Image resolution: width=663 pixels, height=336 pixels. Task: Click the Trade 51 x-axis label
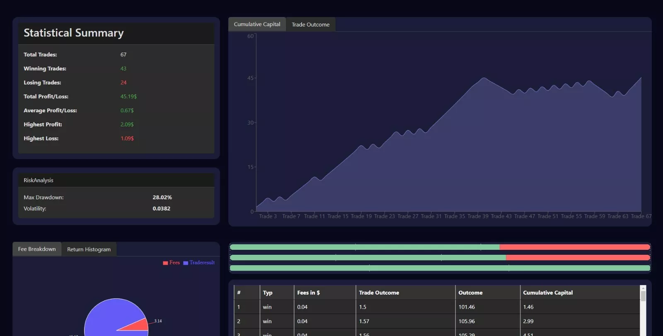coord(548,216)
